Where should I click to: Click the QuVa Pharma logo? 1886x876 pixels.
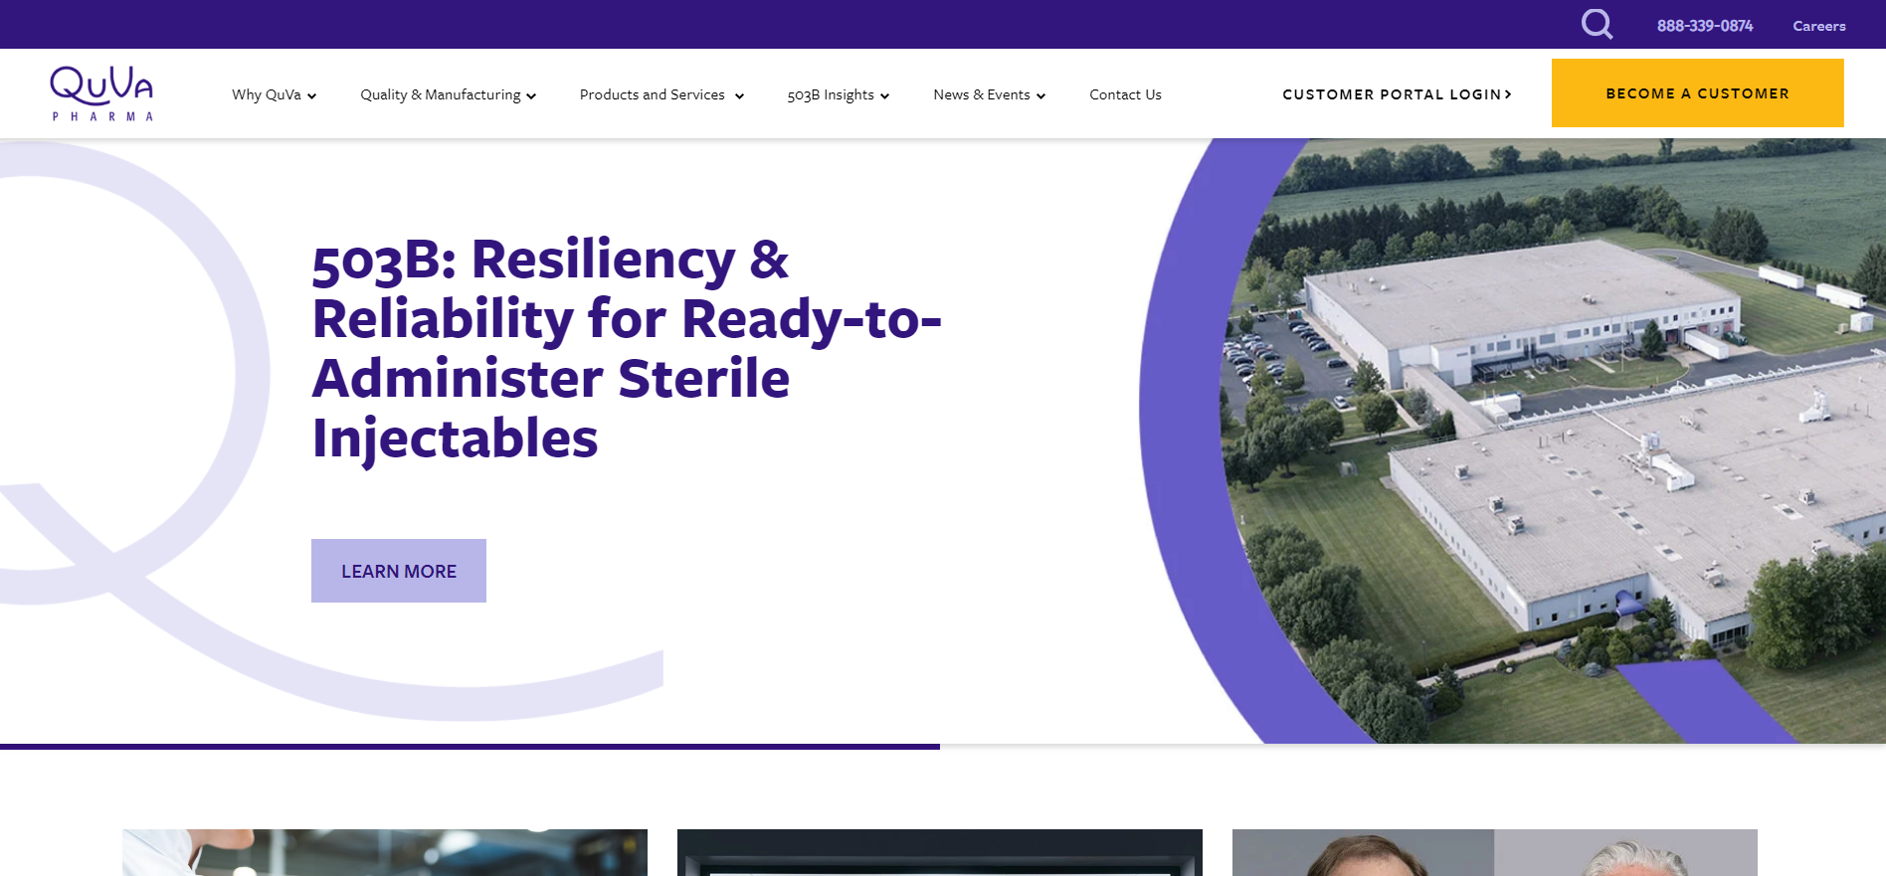tap(101, 93)
